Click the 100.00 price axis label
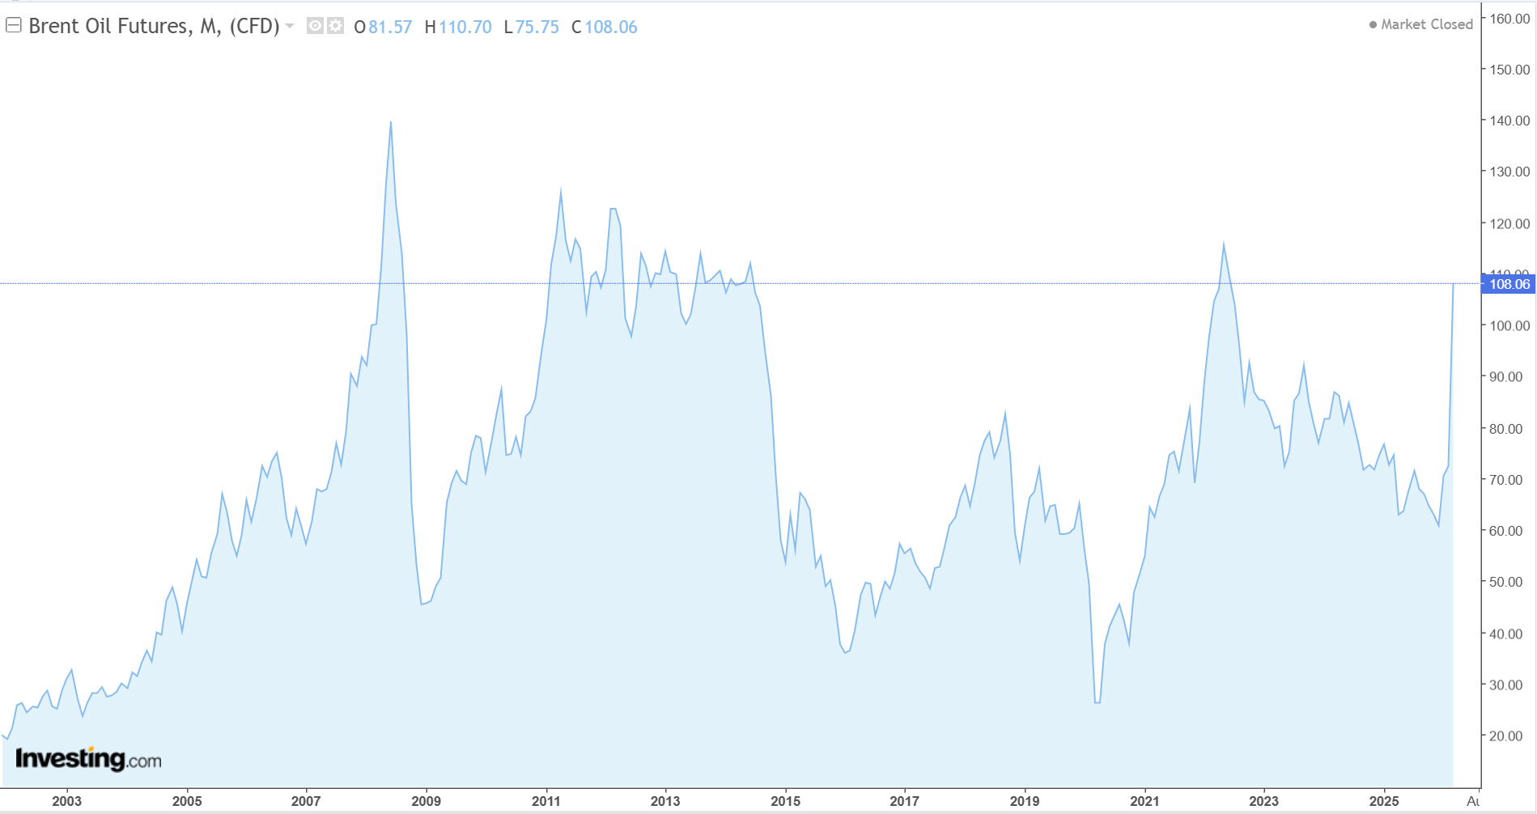 pyautogui.click(x=1510, y=325)
